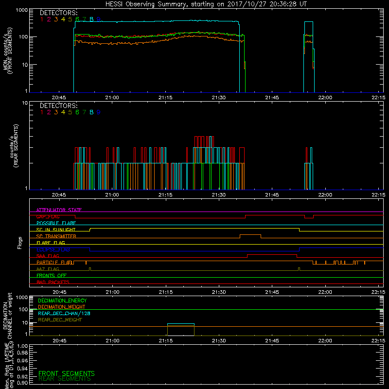
Task: Click magenta detector number 2 in rear segments legend
Action: [x=49, y=112]
